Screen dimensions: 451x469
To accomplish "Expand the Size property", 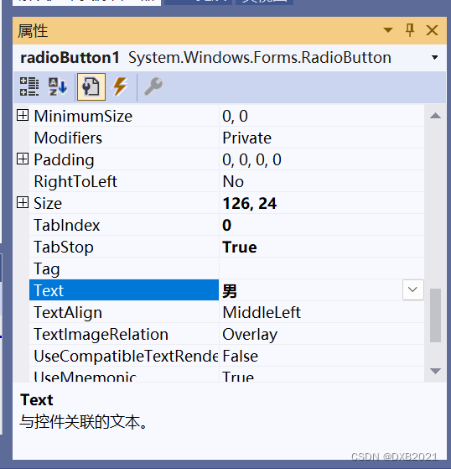I will click(23, 202).
